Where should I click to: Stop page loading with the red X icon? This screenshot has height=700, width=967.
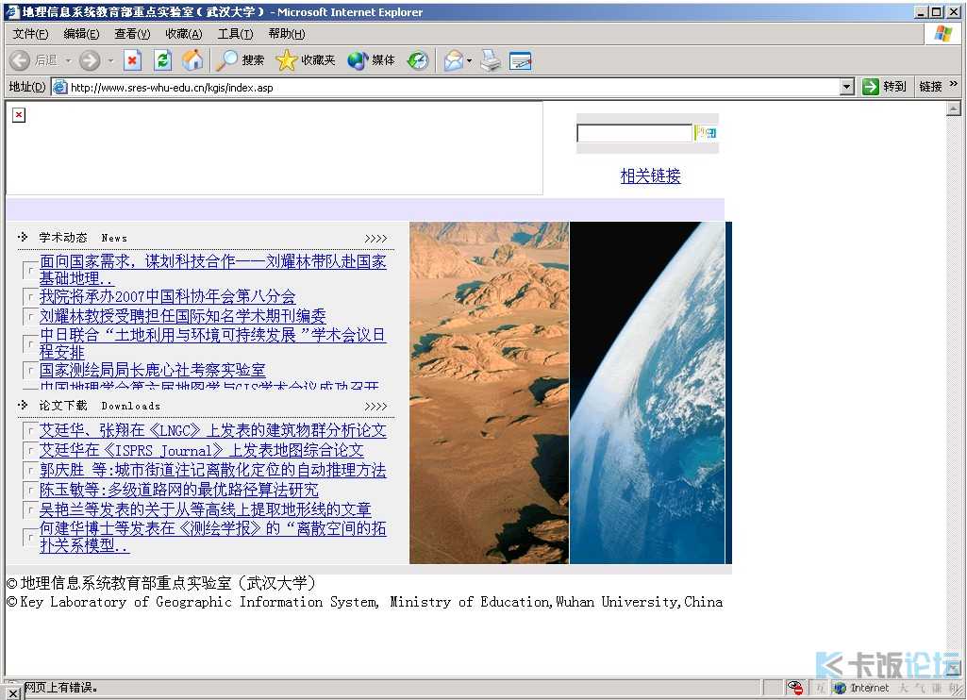click(132, 59)
